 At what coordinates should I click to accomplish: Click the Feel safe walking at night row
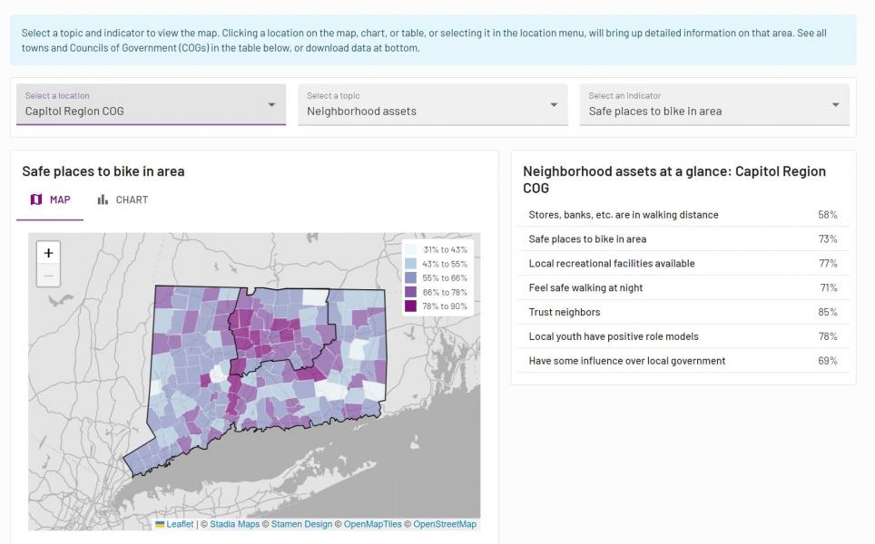683,287
